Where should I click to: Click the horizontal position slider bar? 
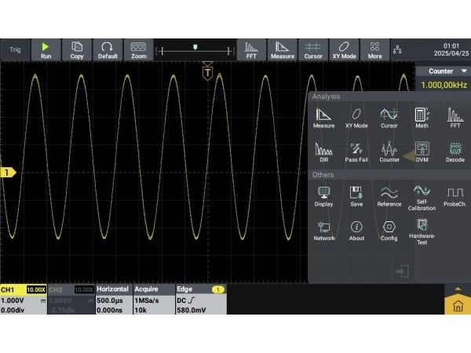point(195,50)
